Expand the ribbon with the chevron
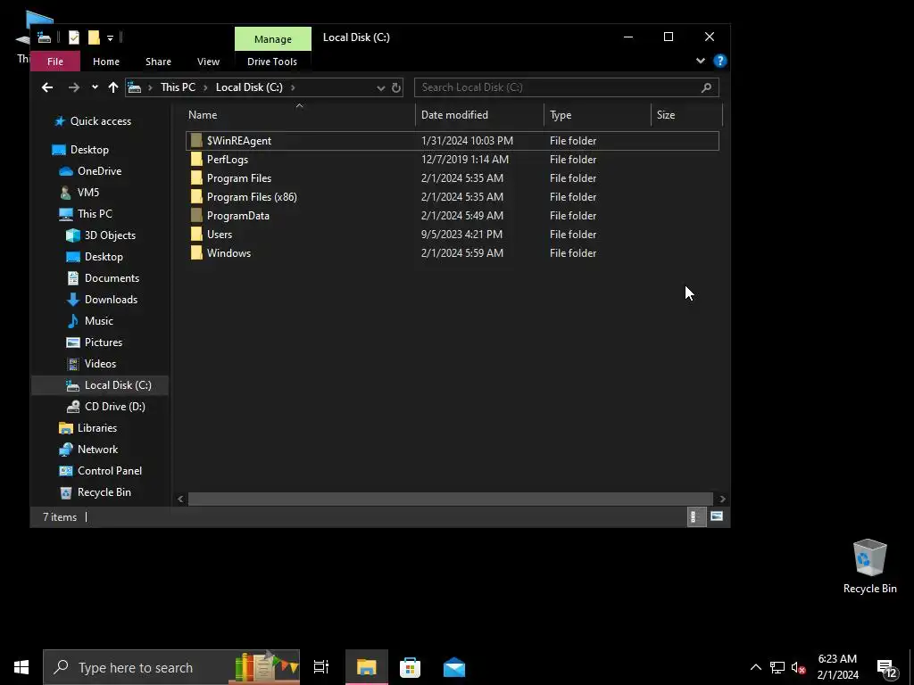Image resolution: width=914 pixels, height=685 pixels. (700, 61)
